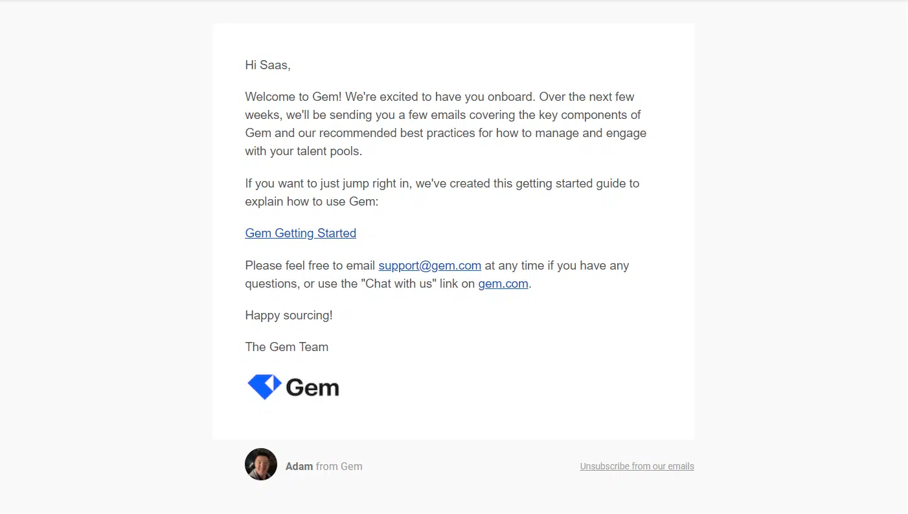Click the phrase "with your talent pools."
The width and height of the screenshot is (908, 514).
point(303,151)
